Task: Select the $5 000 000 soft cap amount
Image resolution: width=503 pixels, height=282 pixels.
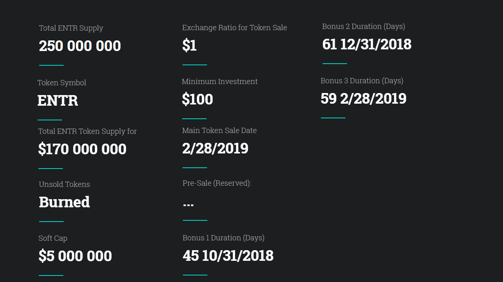Action: tap(75, 256)
